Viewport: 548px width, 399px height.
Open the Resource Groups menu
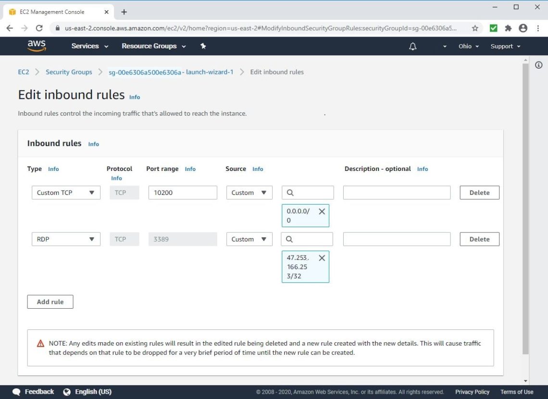pyautogui.click(x=154, y=46)
